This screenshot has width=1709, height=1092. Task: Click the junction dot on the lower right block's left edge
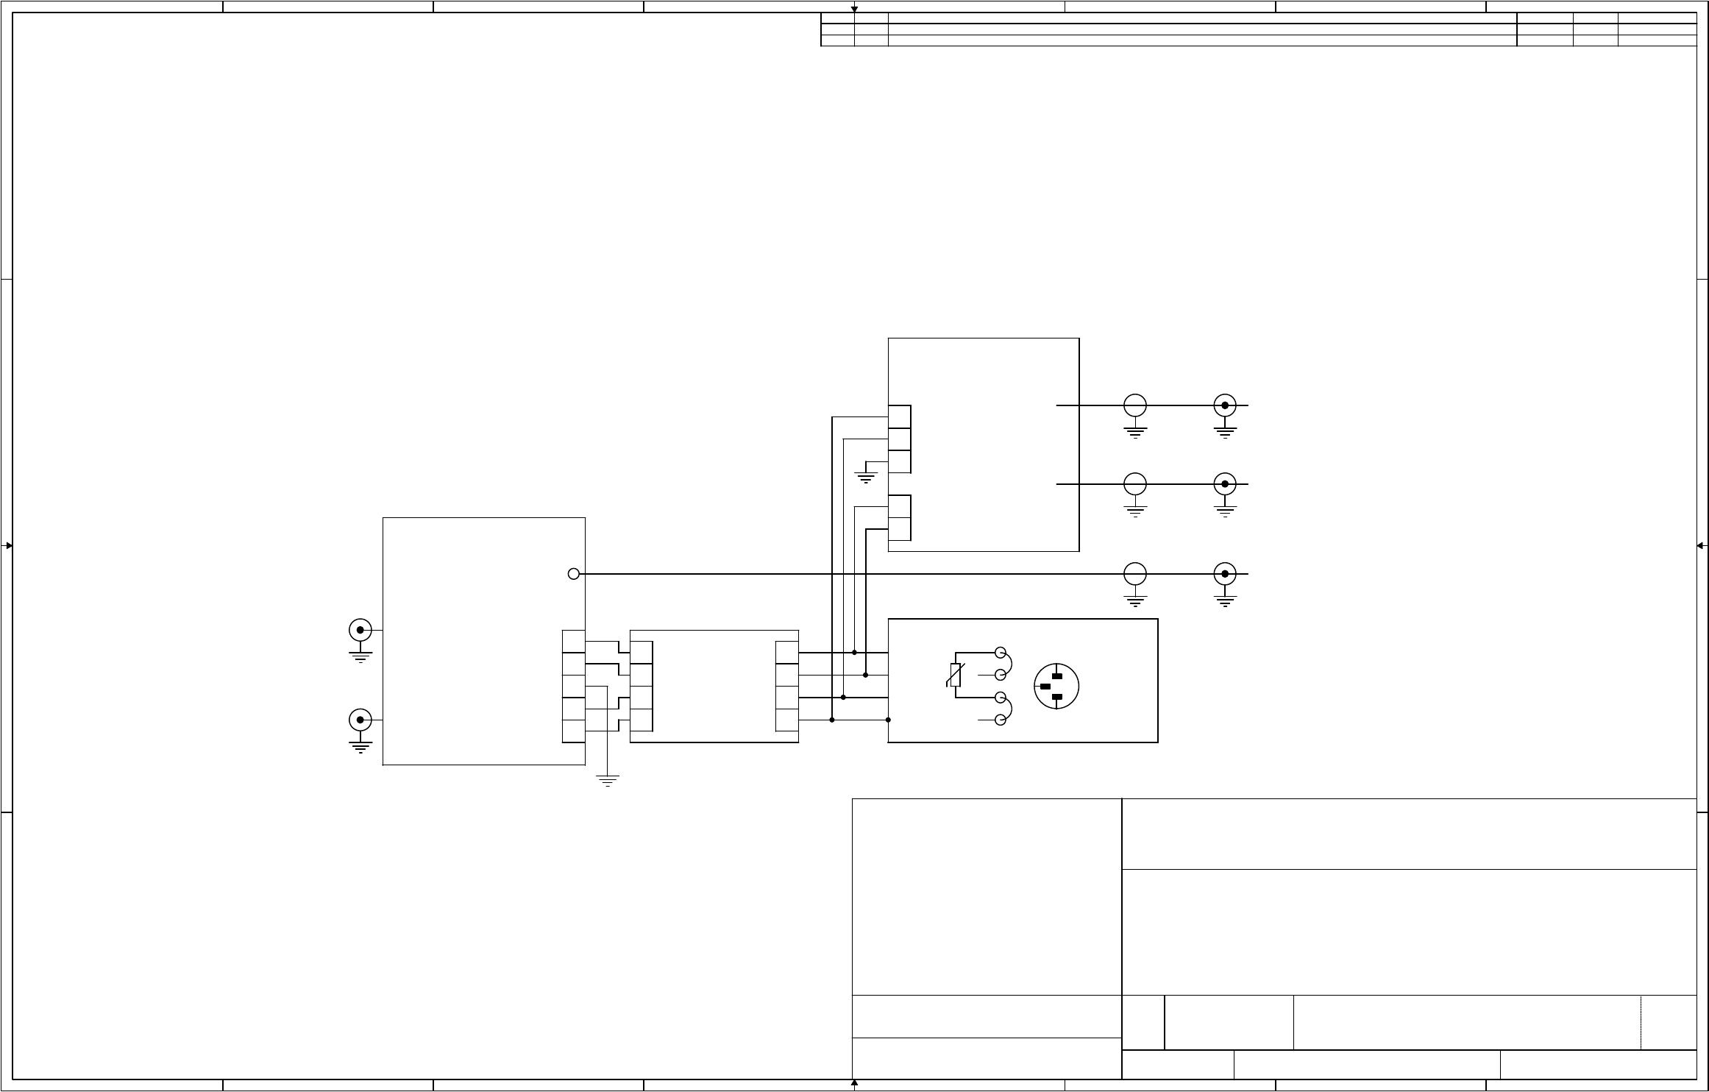tap(888, 720)
